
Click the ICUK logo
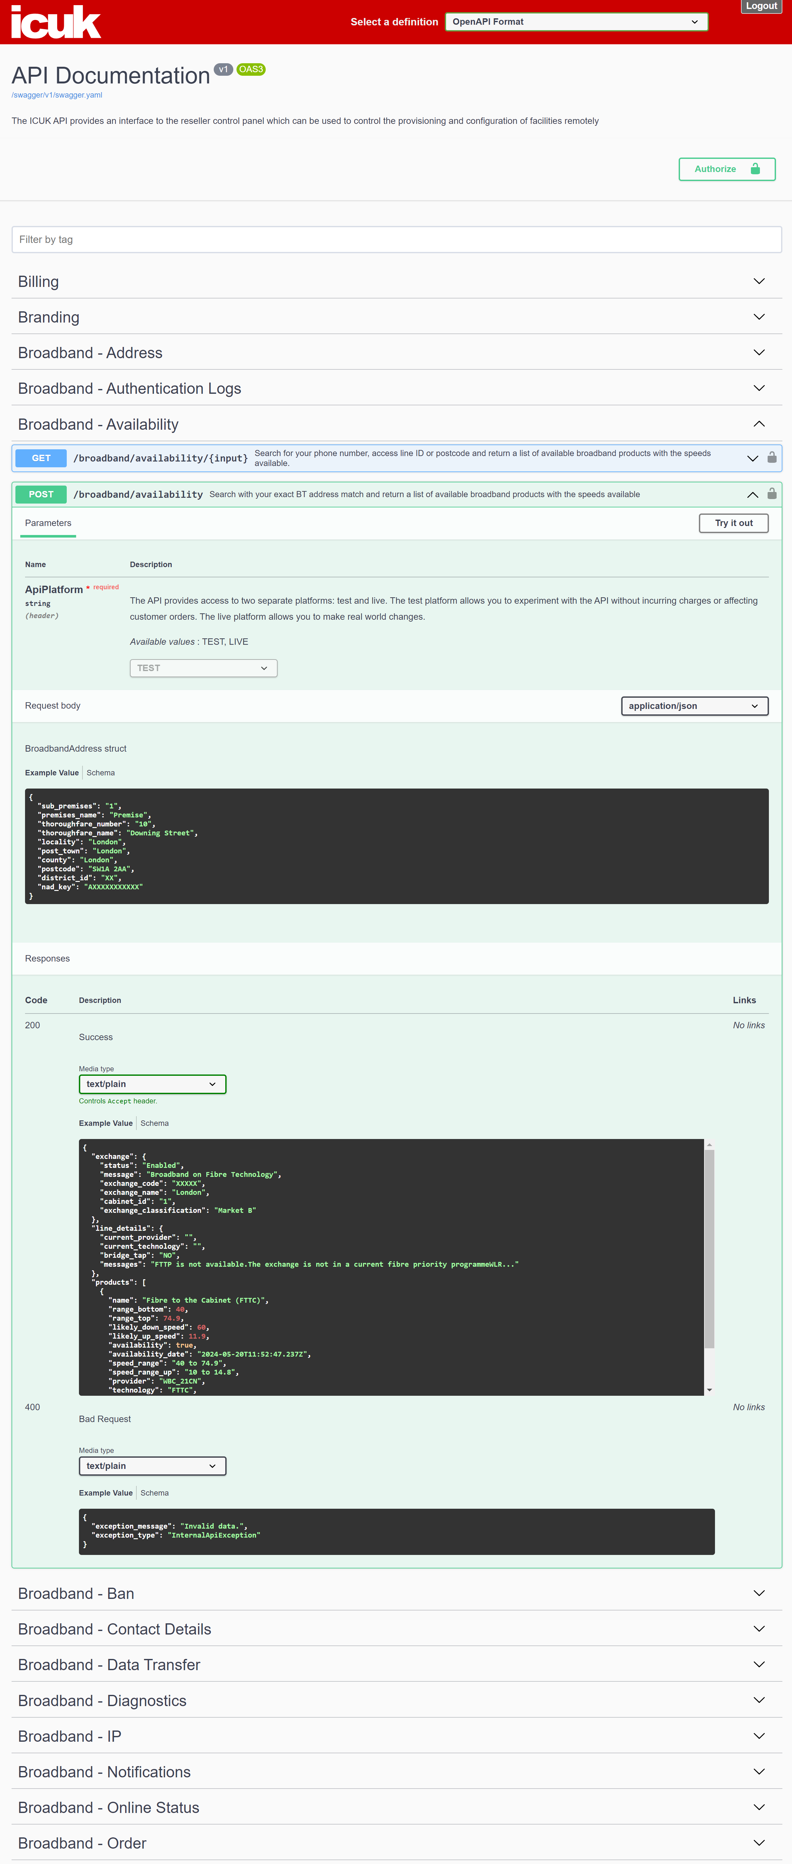(56, 22)
